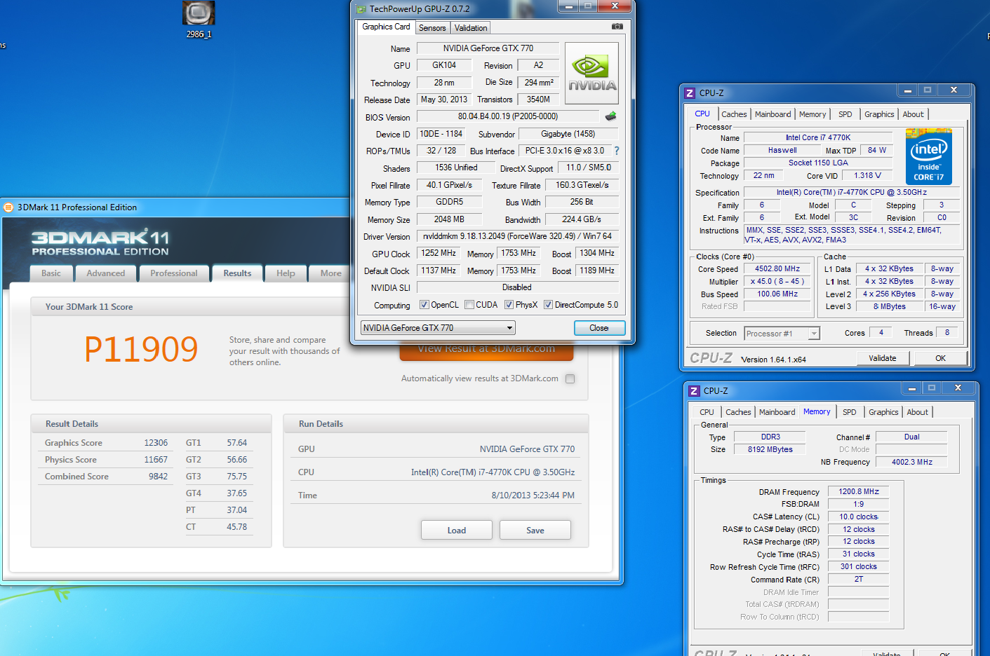Image resolution: width=990 pixels, height=656 pixels.
Task: Open the 3DMark More tab
Action: [330, 273]
